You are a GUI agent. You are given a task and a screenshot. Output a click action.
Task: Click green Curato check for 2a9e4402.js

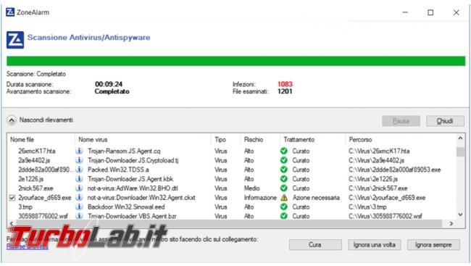click(x=284, y=160)
